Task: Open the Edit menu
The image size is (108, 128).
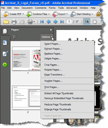Action: tap(10, 8)
